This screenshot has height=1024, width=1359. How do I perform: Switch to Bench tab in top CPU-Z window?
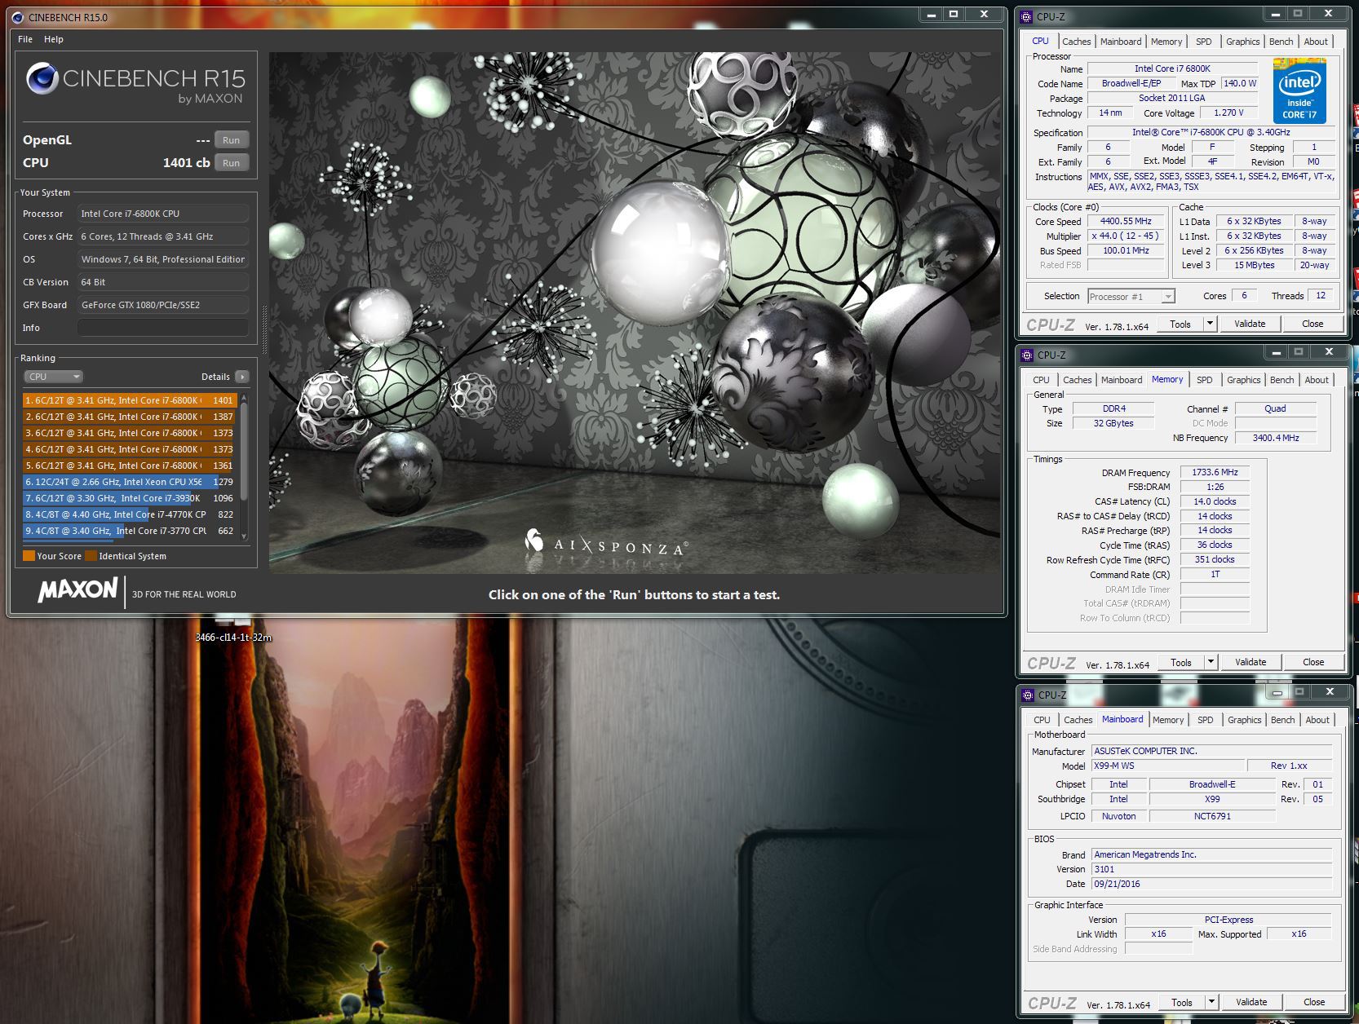pos(1281,42)
